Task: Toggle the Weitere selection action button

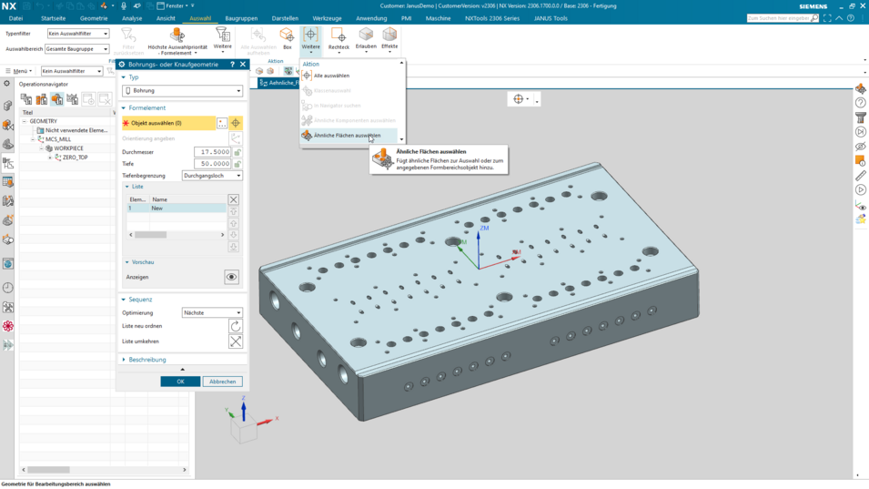Action: [310, 40]
